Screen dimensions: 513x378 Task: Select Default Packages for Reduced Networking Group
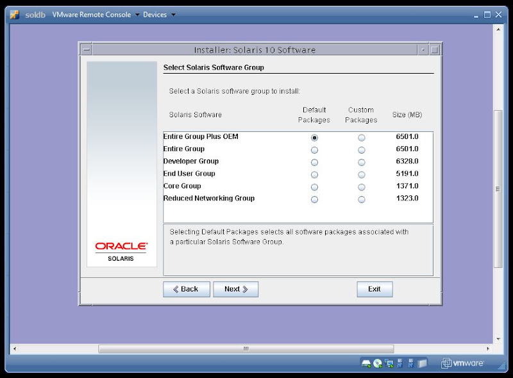tap(314, 199)
